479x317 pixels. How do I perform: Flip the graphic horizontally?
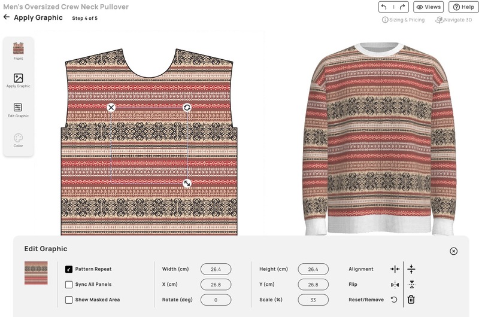(395, 285)
